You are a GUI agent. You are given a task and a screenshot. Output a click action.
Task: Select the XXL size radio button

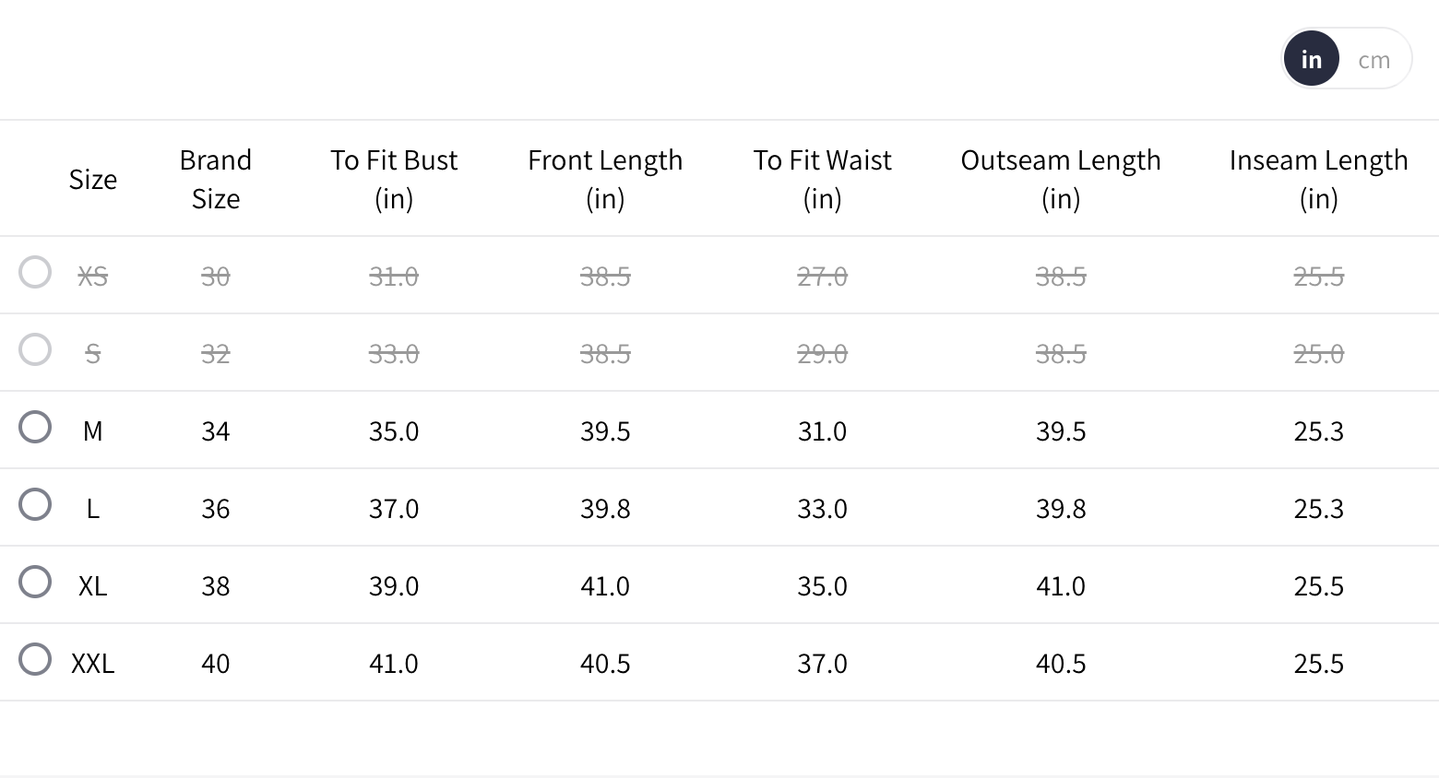tap(35, 660)
